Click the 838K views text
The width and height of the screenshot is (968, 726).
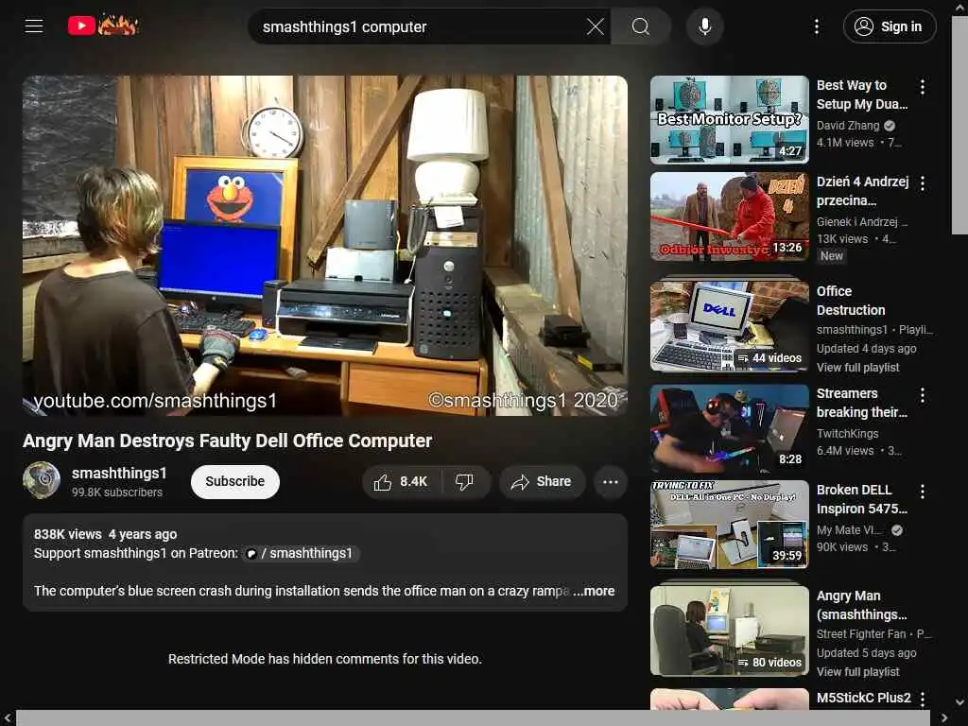click(x=67, y=534)
